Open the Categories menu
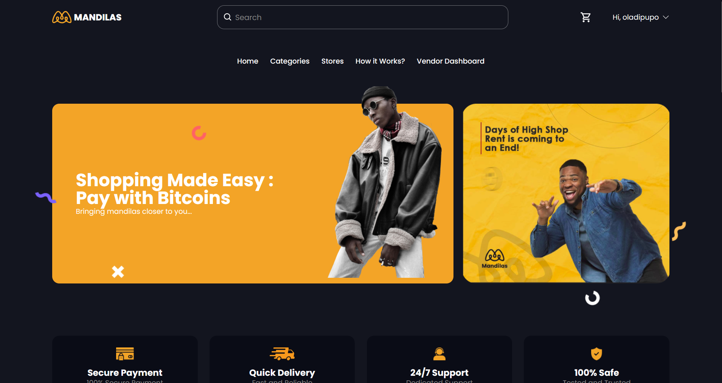The image size is (722, 383). [290, 61]
